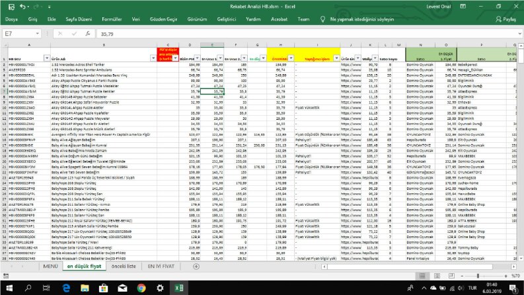Screen dimensions: 524x295
Task: Switch to Page Break Preview
Action: coord(451,276)
